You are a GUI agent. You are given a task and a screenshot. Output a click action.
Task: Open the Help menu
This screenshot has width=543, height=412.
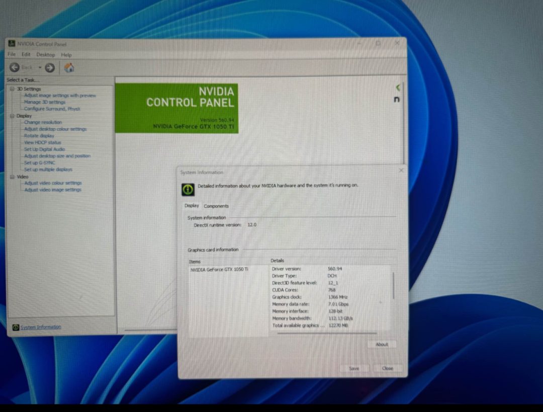pyautogui.click(x=66, y=54)
